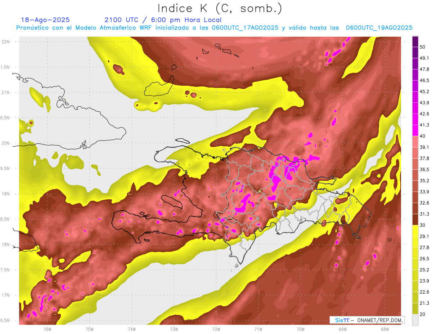This screenshot has height=334, width=432.
Task: Click longitude label "68W"
Action: coord(385,329)
